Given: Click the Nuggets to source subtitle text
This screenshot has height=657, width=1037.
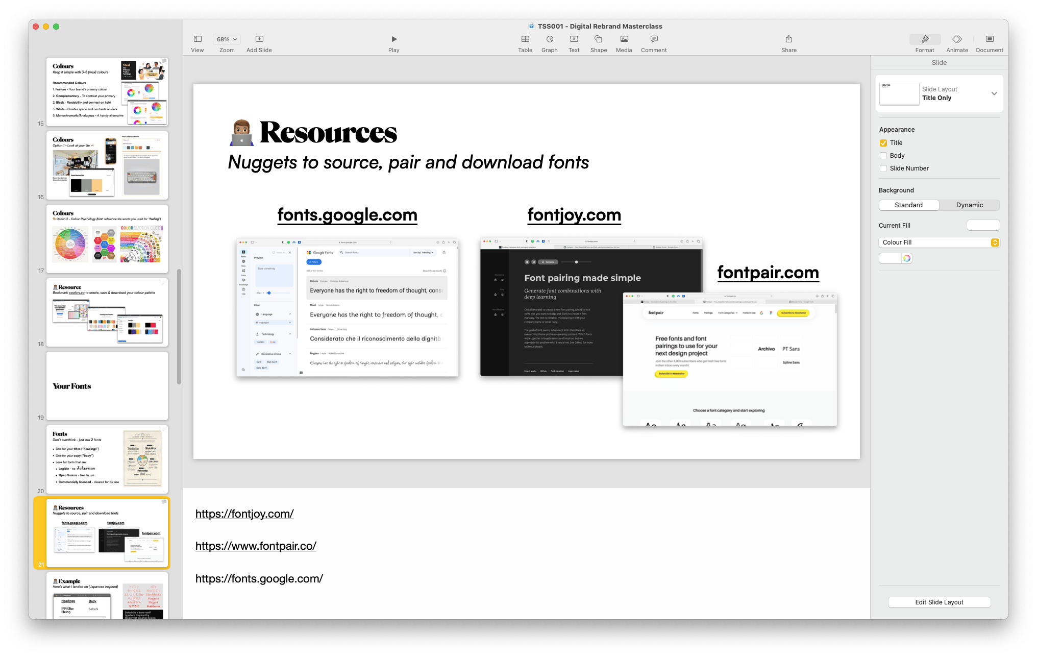Looking at the screenshot, I should point(408,162).
